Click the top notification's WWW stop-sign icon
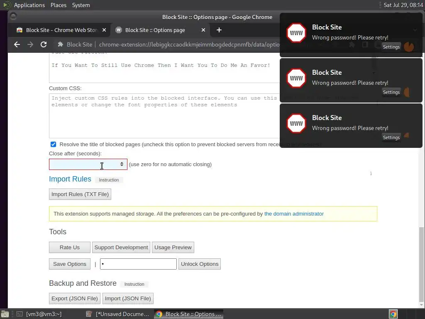 296,33
